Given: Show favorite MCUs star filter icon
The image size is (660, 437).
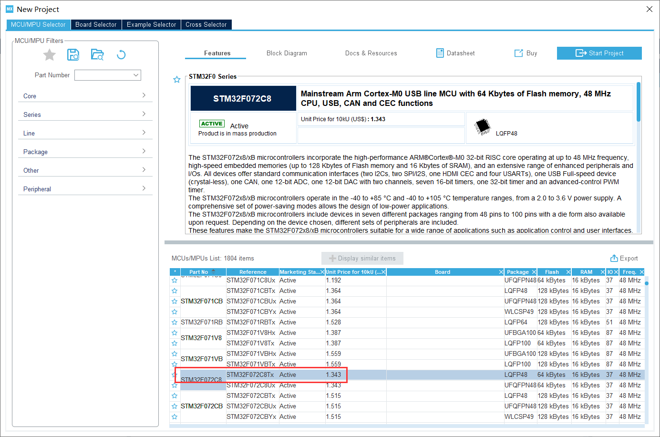Looking at the screenshot, I should 50,55.
